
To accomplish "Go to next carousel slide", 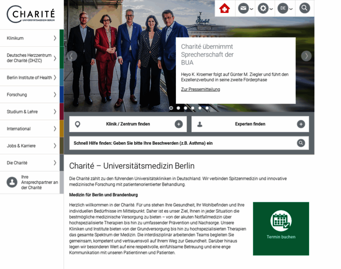I will point(306,56).
